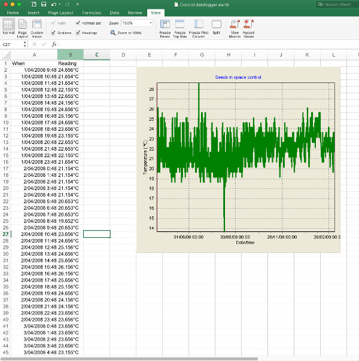Open the quick access toolbar customize arrow

click(x=78, y=4)
